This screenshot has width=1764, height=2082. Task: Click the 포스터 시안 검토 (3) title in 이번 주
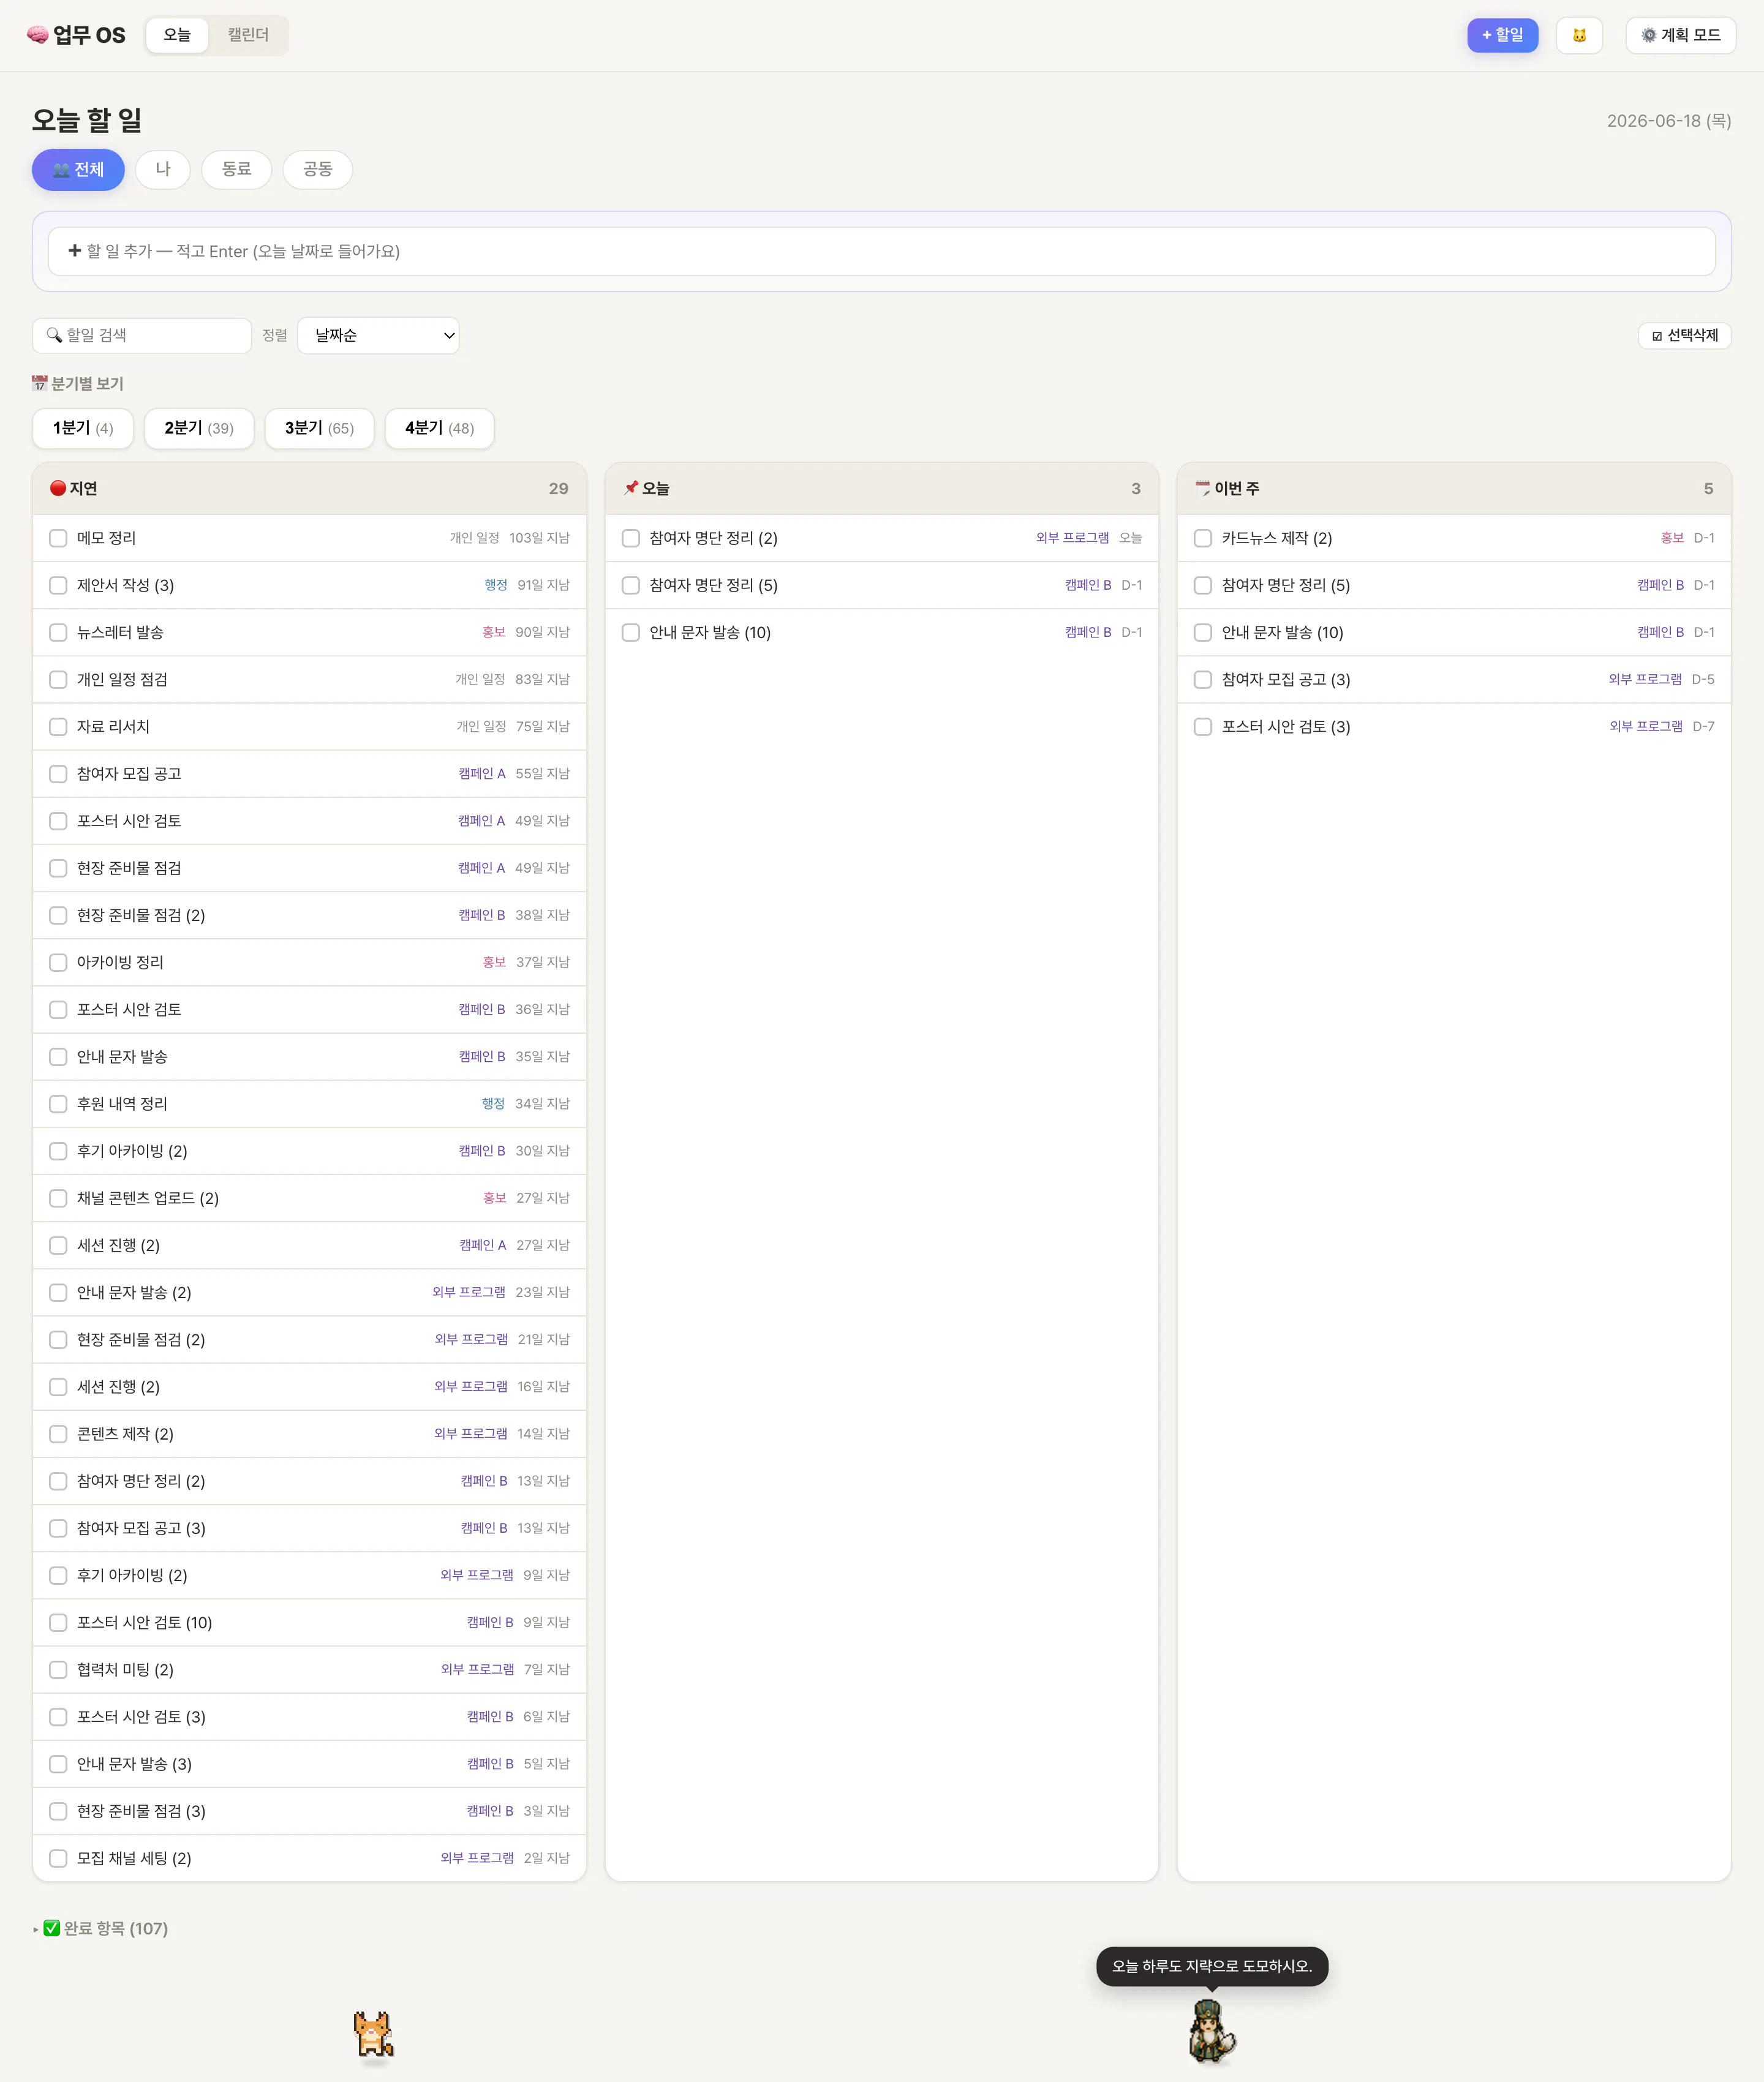(1286, 727)
